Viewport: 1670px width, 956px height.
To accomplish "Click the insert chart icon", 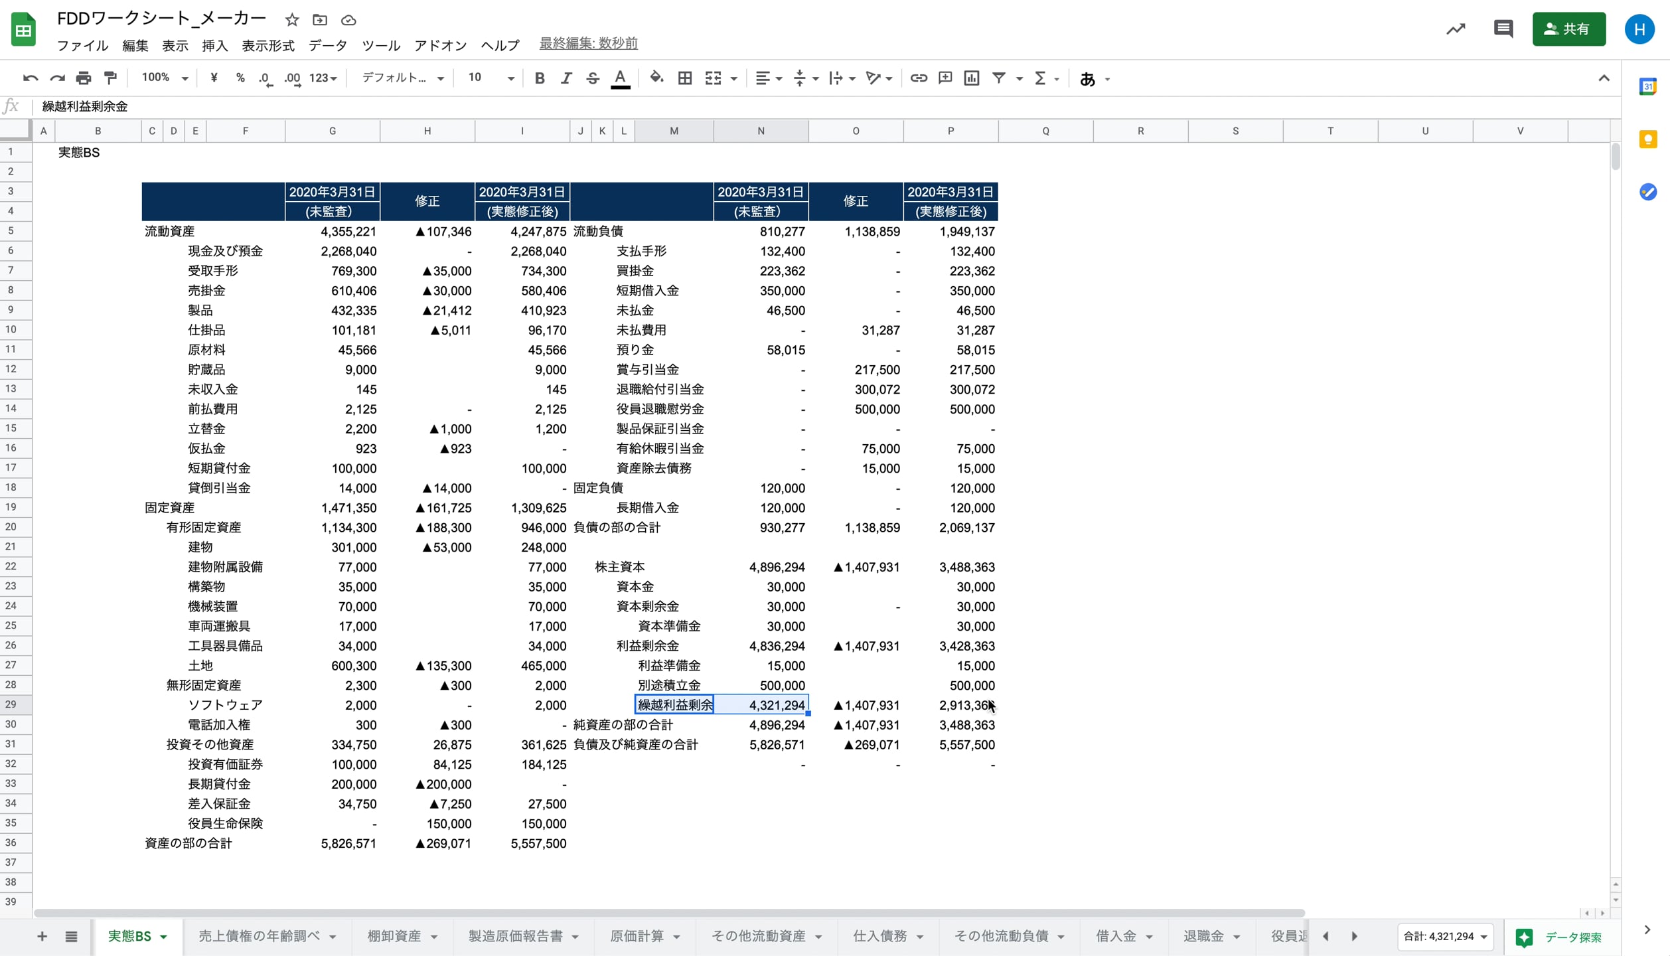I will click(971, 78).
